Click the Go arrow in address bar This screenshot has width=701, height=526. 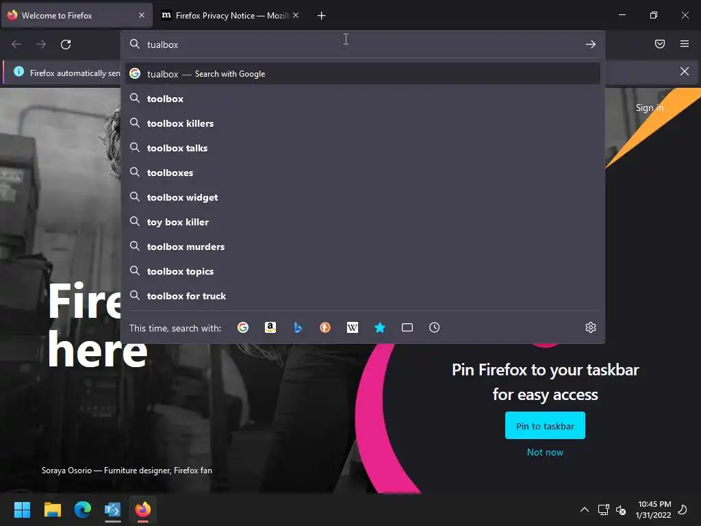pyautogui.click(x=591, y=45)
